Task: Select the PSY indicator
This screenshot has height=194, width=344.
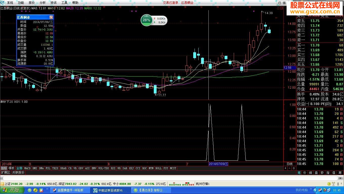Action: point(166,168)
